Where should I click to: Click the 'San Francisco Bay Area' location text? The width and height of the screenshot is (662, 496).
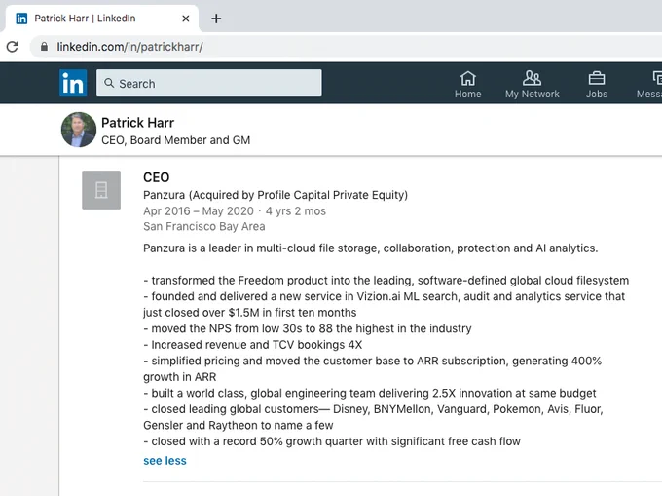203,226
